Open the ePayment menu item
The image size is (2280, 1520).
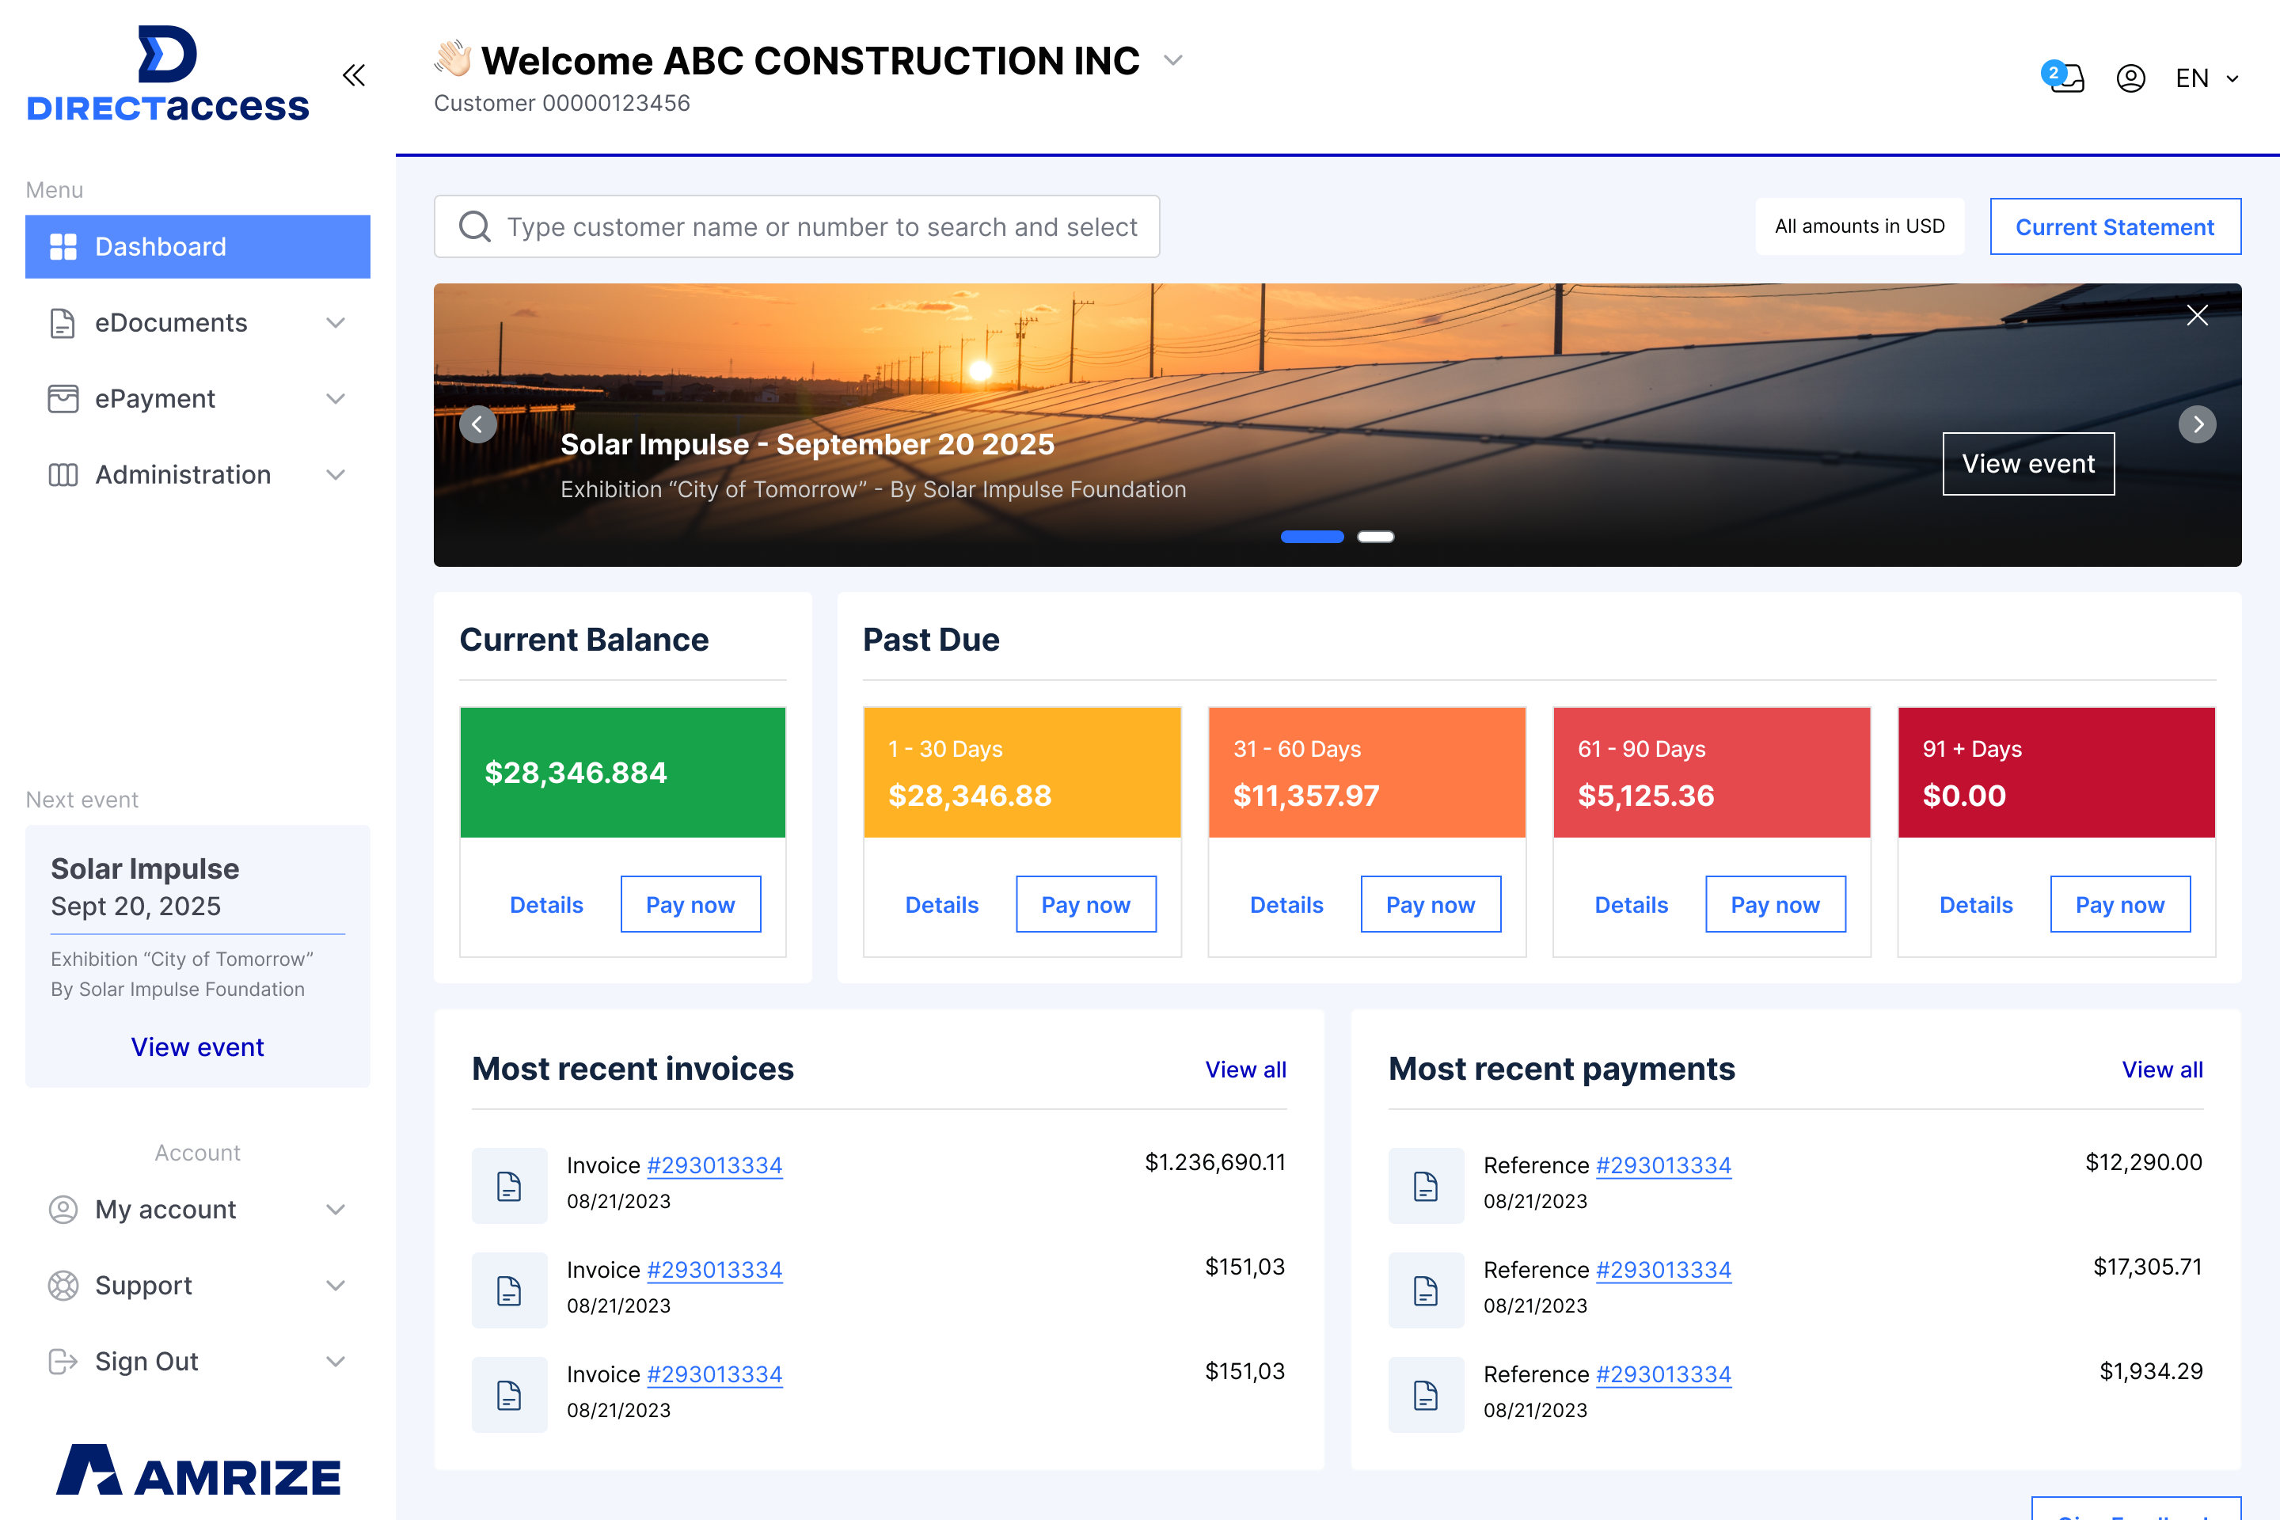(x=198, y=398)
